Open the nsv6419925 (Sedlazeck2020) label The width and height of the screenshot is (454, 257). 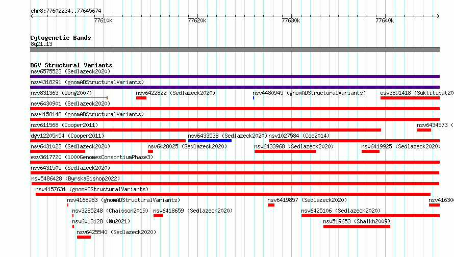coord(401,146)
